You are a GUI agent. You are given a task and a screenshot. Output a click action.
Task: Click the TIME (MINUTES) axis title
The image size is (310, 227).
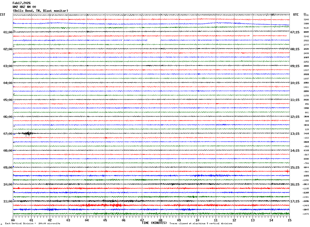coord(154,223)
